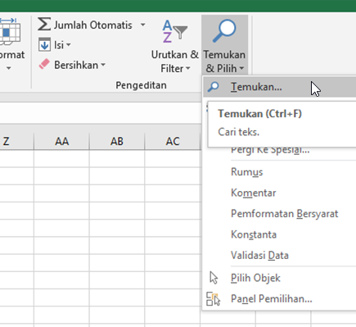Image resolution: width=356 pixels, height=327 pixels.
Task: Click the Isi label text
Action: [x=59, y=45]
